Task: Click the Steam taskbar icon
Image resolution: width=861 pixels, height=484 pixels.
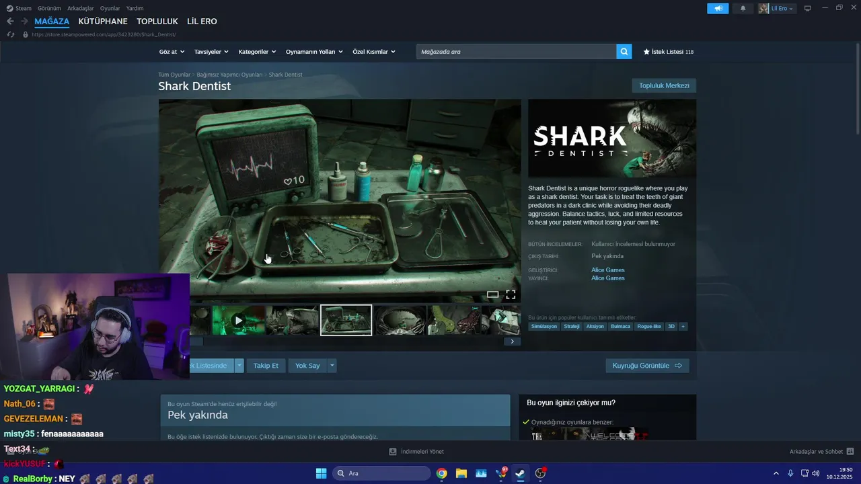Action: click(x=520, y=473)
